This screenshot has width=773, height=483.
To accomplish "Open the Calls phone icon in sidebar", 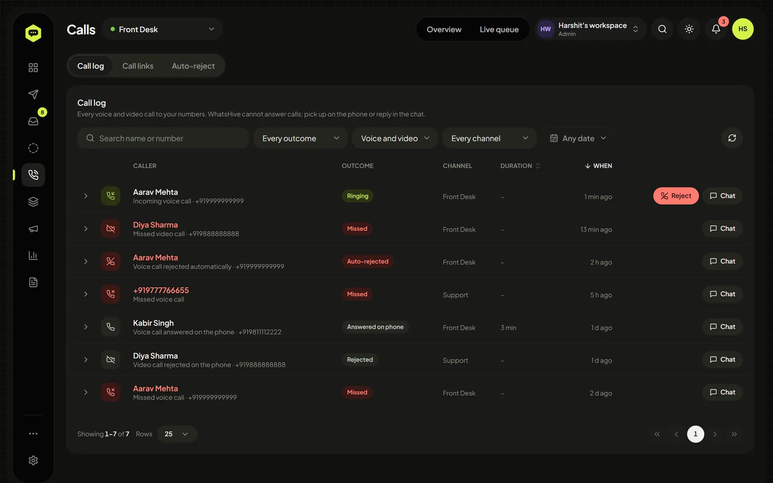I will [x=33, y=175].
